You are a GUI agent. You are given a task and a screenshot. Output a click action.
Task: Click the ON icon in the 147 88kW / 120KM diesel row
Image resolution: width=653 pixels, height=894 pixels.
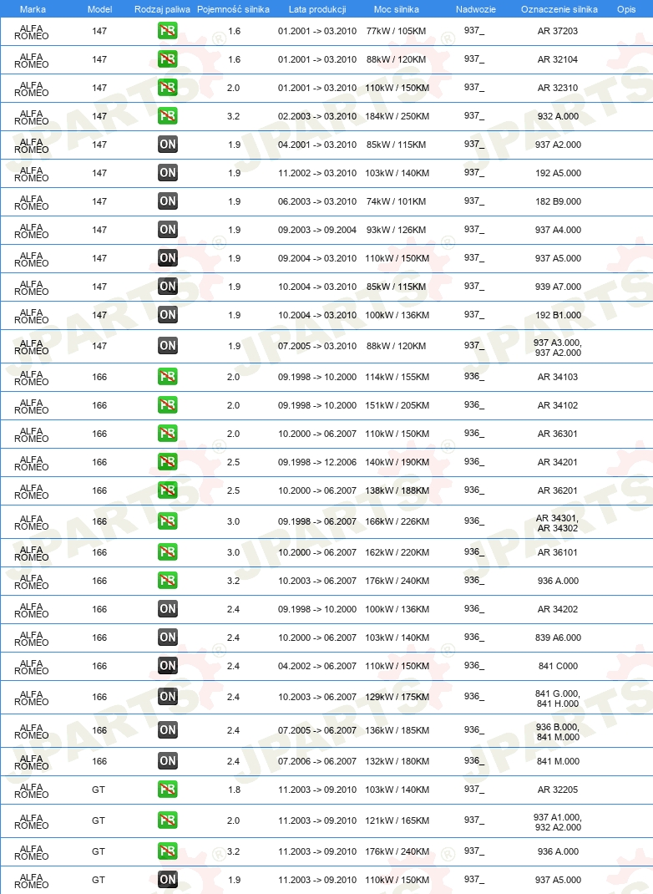(168, 346)
